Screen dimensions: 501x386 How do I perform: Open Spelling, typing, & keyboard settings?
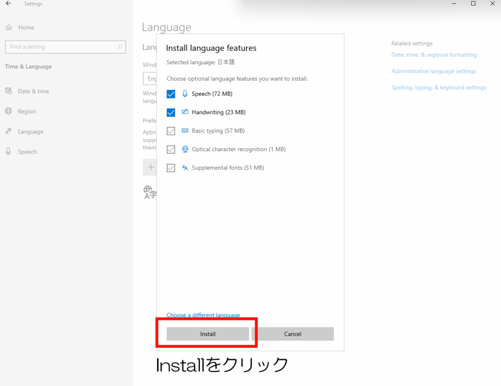tap(438, 88)
